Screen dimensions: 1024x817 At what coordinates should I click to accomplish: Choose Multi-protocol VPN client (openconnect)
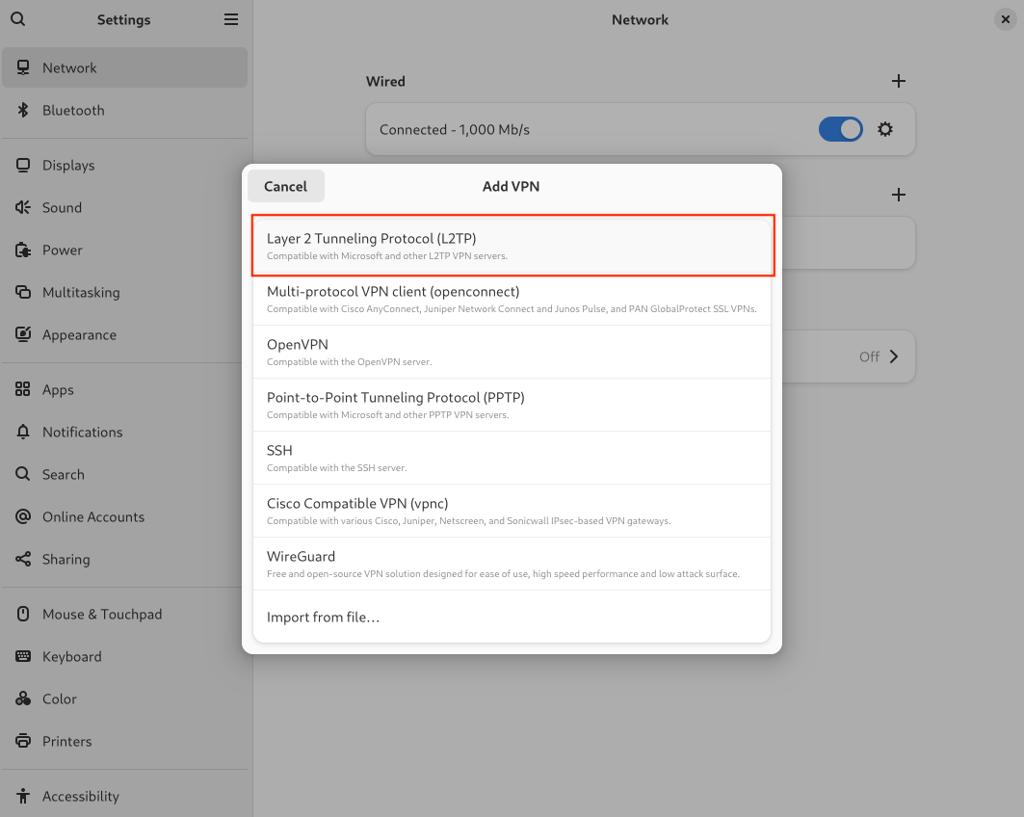click(512, 299)
